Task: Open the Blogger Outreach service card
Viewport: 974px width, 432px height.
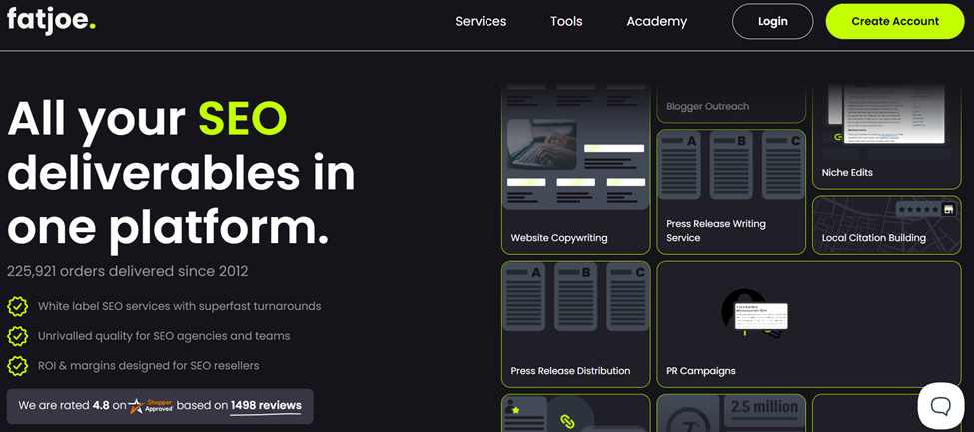Action: 730,104
